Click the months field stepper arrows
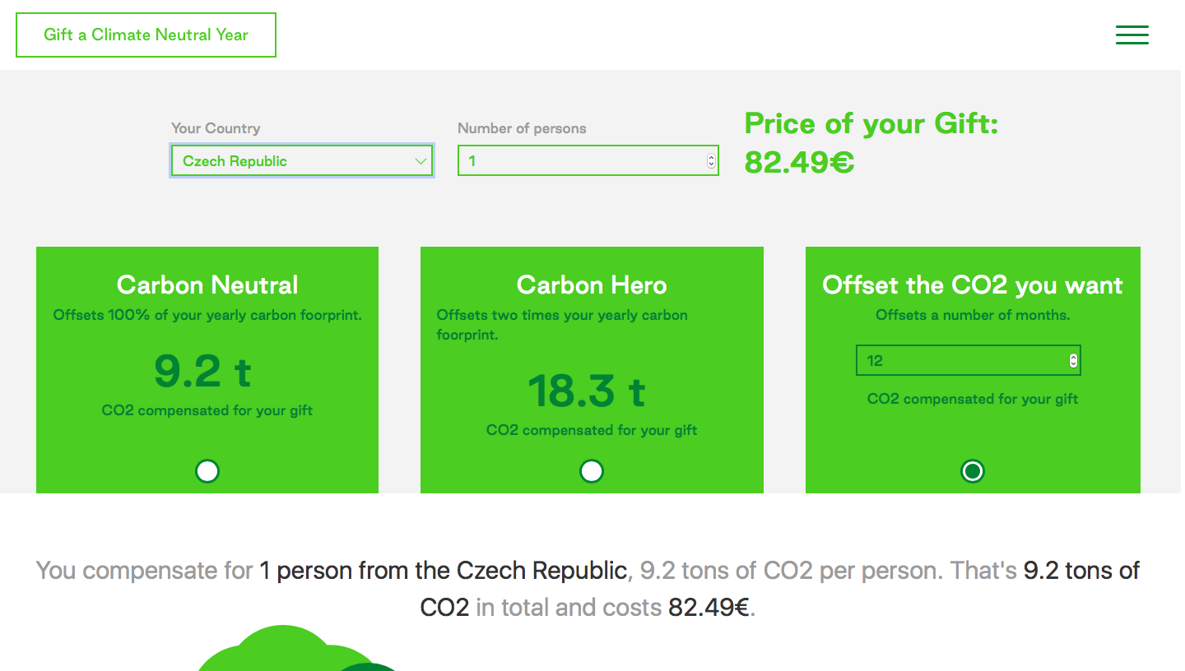This screenshot has height=671, width=1185. pos(1073,360)
